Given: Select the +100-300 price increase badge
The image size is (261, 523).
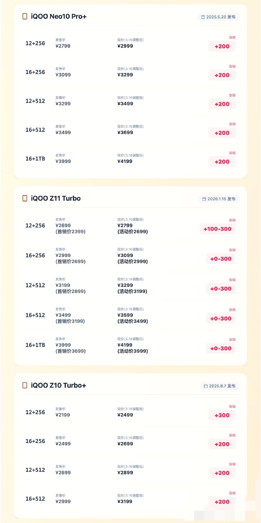Looking at the screenshot, I should tap(218, 229).
